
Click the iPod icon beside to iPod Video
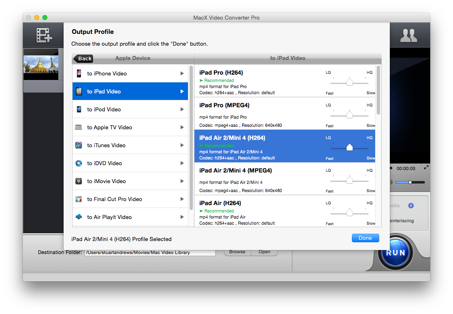pyautogui.click(x=79, y=109)
